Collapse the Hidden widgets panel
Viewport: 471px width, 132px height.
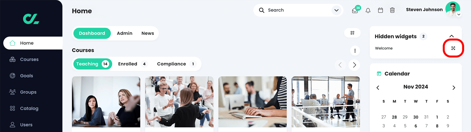tap(452, 36)
